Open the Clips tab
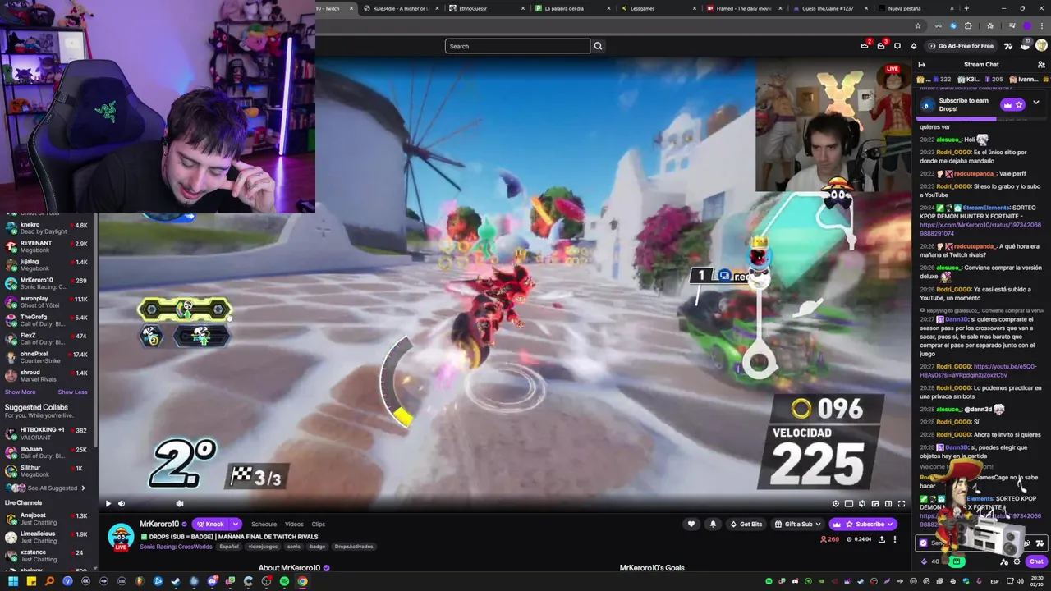Screen dimensions: 1051x591 318,525
